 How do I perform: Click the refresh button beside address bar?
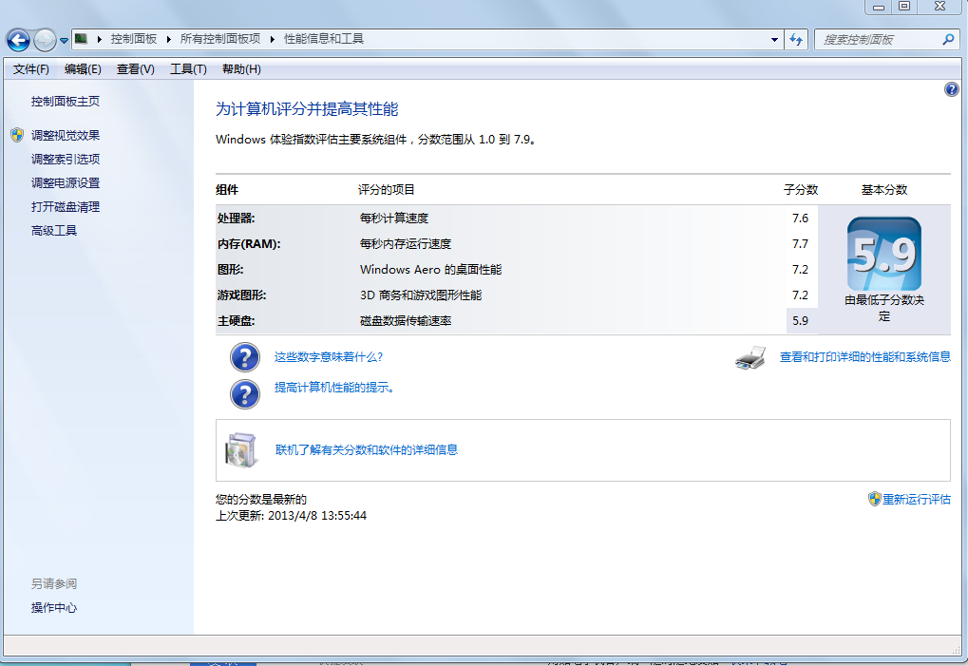point(796,40)
